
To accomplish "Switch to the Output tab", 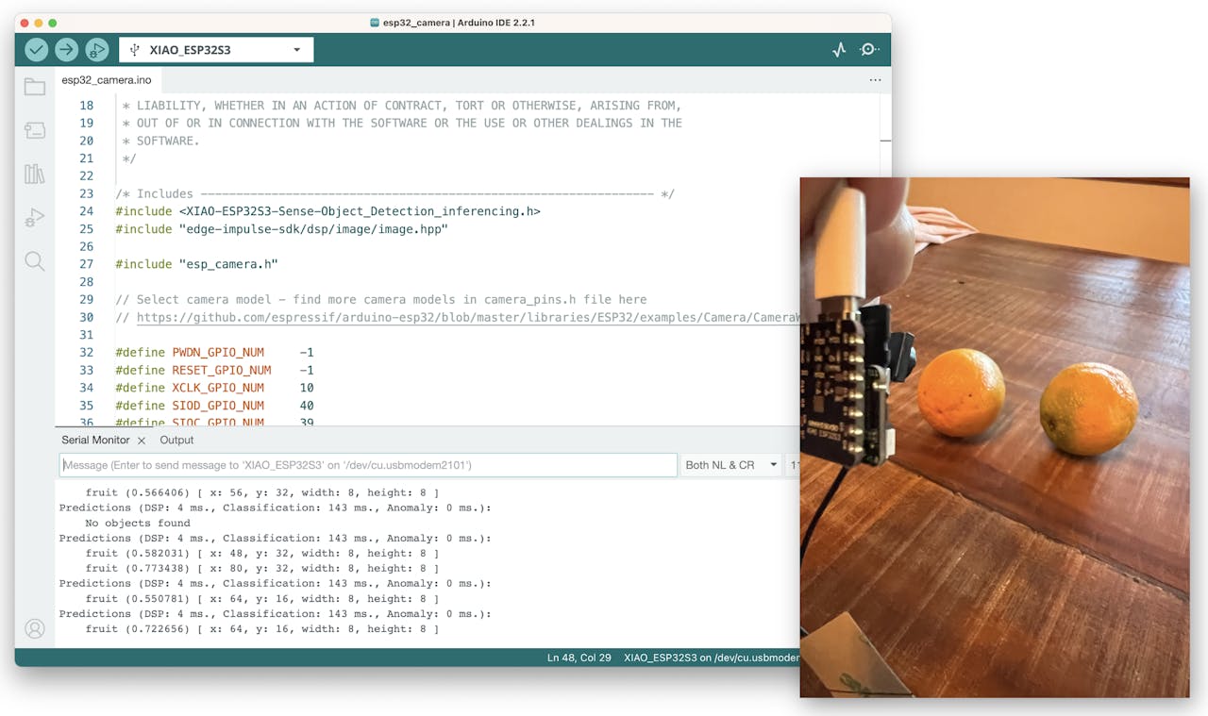I will tap(176, 440).
